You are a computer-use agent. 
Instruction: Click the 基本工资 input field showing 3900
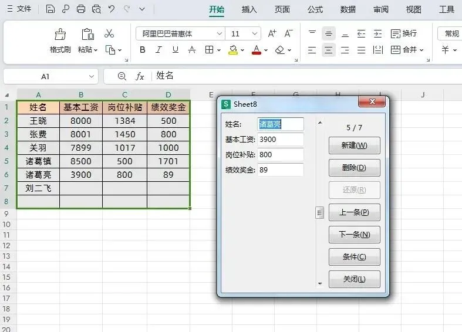pos(280,139)
